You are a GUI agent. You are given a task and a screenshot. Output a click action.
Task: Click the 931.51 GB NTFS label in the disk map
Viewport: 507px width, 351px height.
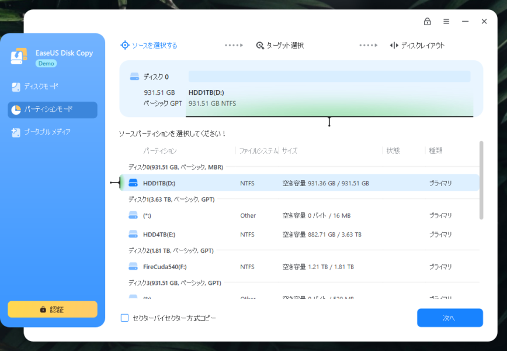[x=212, y=104]
